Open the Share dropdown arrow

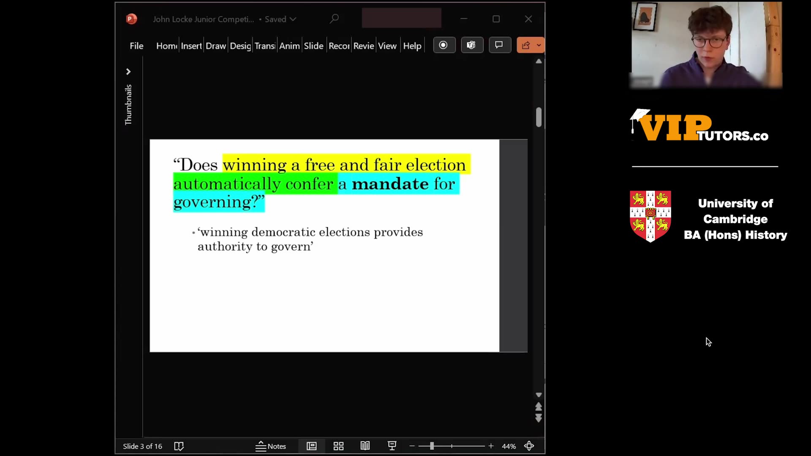pos(539,46)
